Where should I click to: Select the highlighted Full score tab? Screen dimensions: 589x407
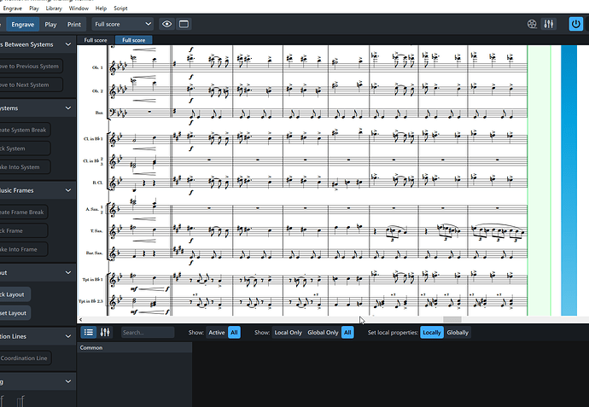click(x=133, y=40)
